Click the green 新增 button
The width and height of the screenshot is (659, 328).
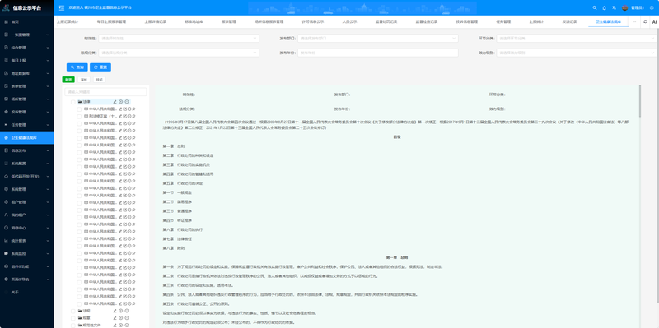[68, 79]
